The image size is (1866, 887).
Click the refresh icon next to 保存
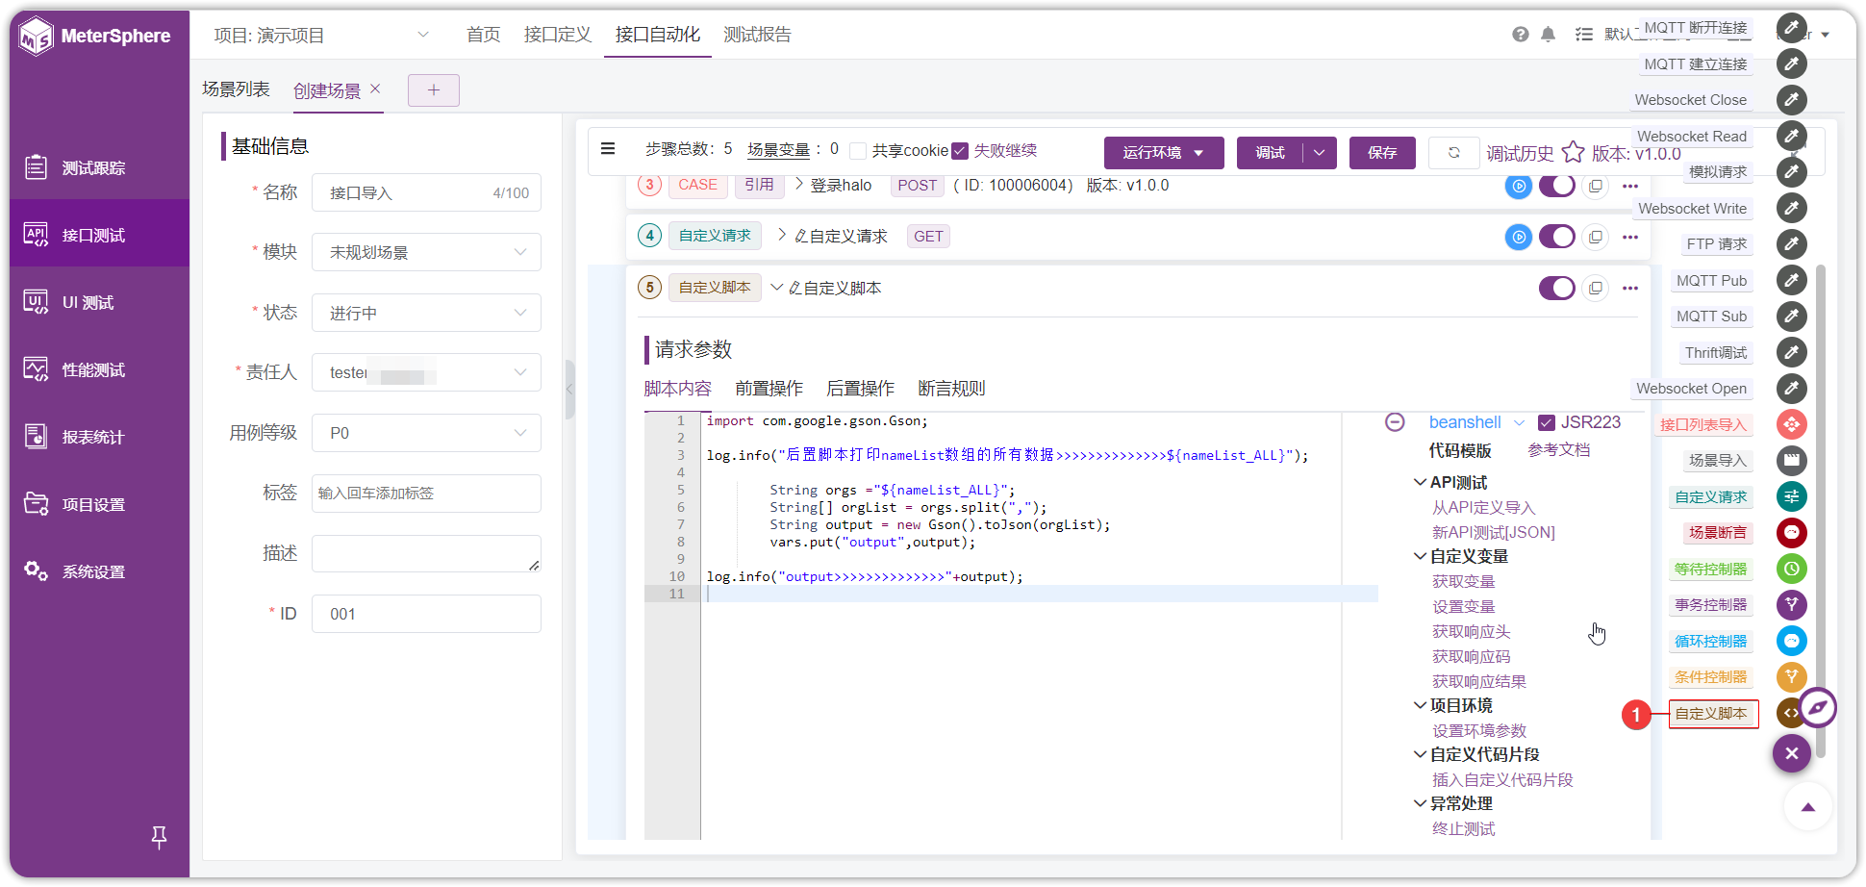(1453, 153)
